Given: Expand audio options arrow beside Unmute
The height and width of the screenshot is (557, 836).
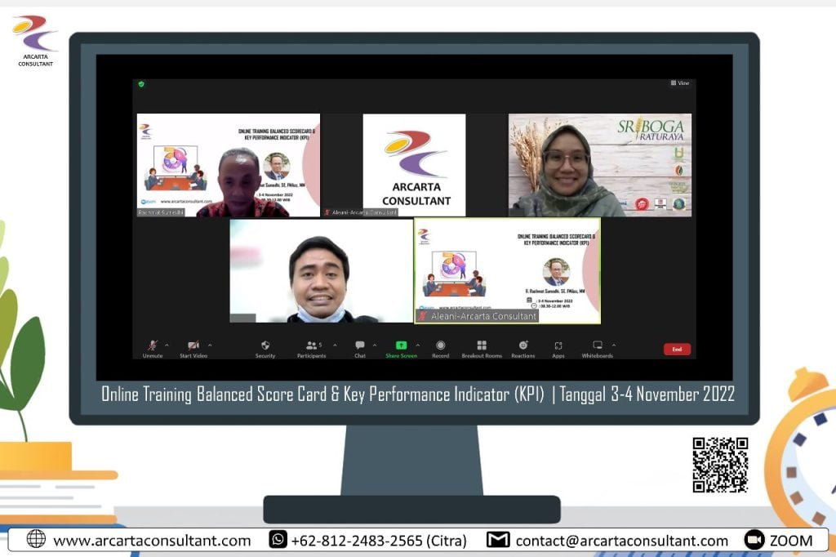Looking at the screenshot, I should [x=167, y=345].
